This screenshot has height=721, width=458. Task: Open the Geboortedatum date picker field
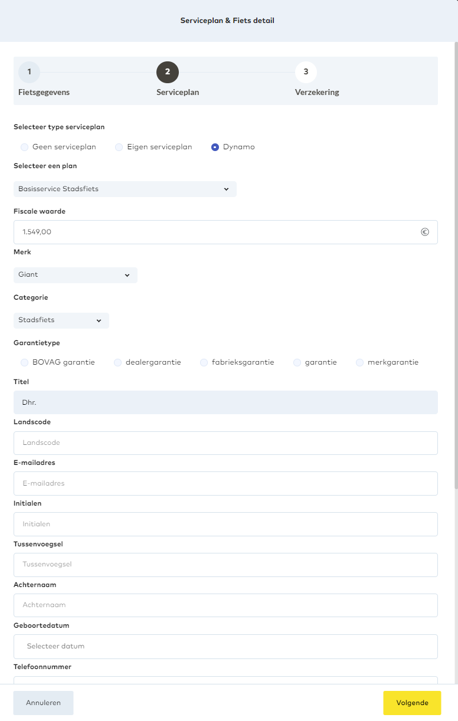click(x=225, y=646)
